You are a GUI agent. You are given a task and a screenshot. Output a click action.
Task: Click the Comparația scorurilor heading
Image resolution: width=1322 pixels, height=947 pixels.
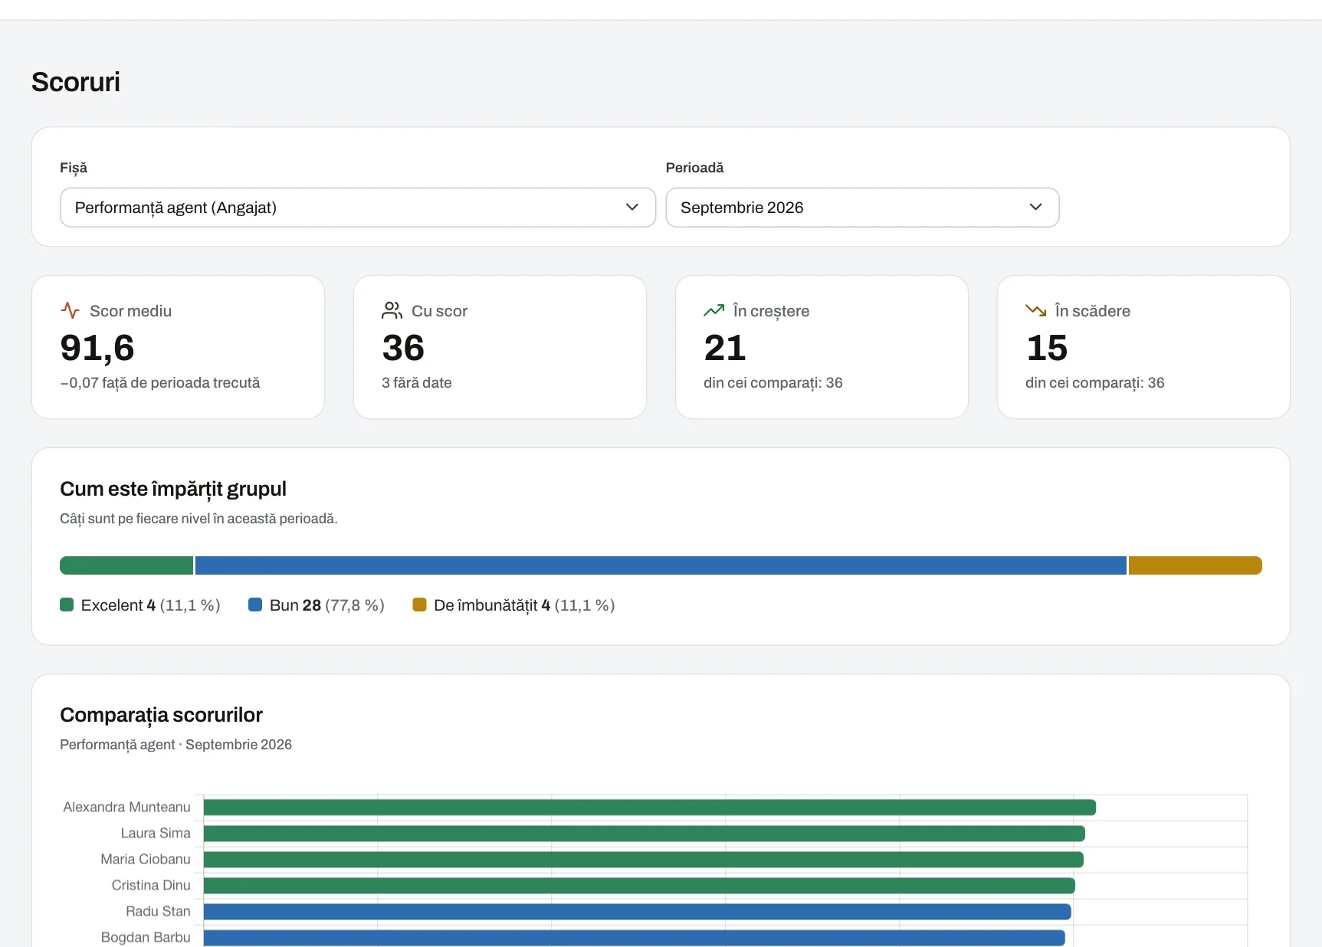point(161,715)
